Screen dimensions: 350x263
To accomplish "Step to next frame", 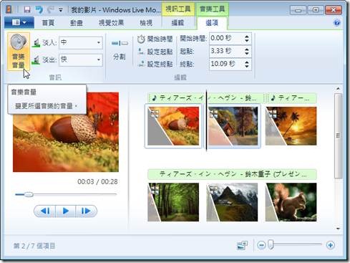I will pyautogui.click(x=86, y=211).
